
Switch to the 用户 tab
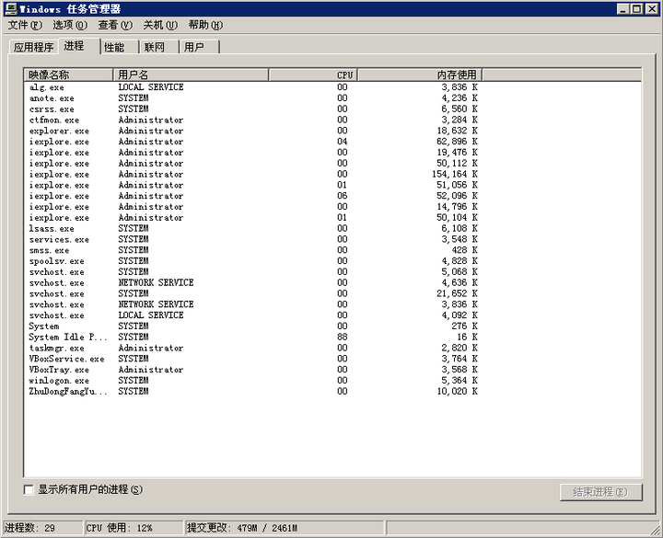200,47
